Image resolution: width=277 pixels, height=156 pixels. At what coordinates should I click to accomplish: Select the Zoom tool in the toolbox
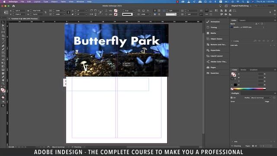(x=3, y=84)
